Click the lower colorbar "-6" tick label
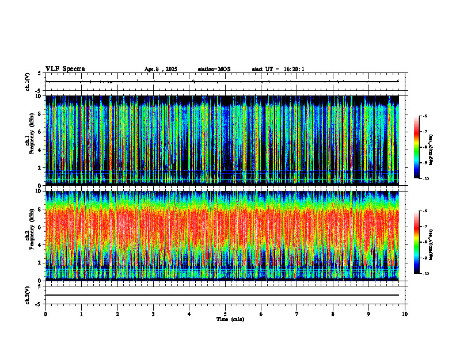 (x=425, y=211)
